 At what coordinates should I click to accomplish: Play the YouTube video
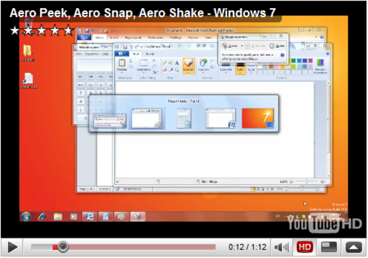tap(12, 248)
